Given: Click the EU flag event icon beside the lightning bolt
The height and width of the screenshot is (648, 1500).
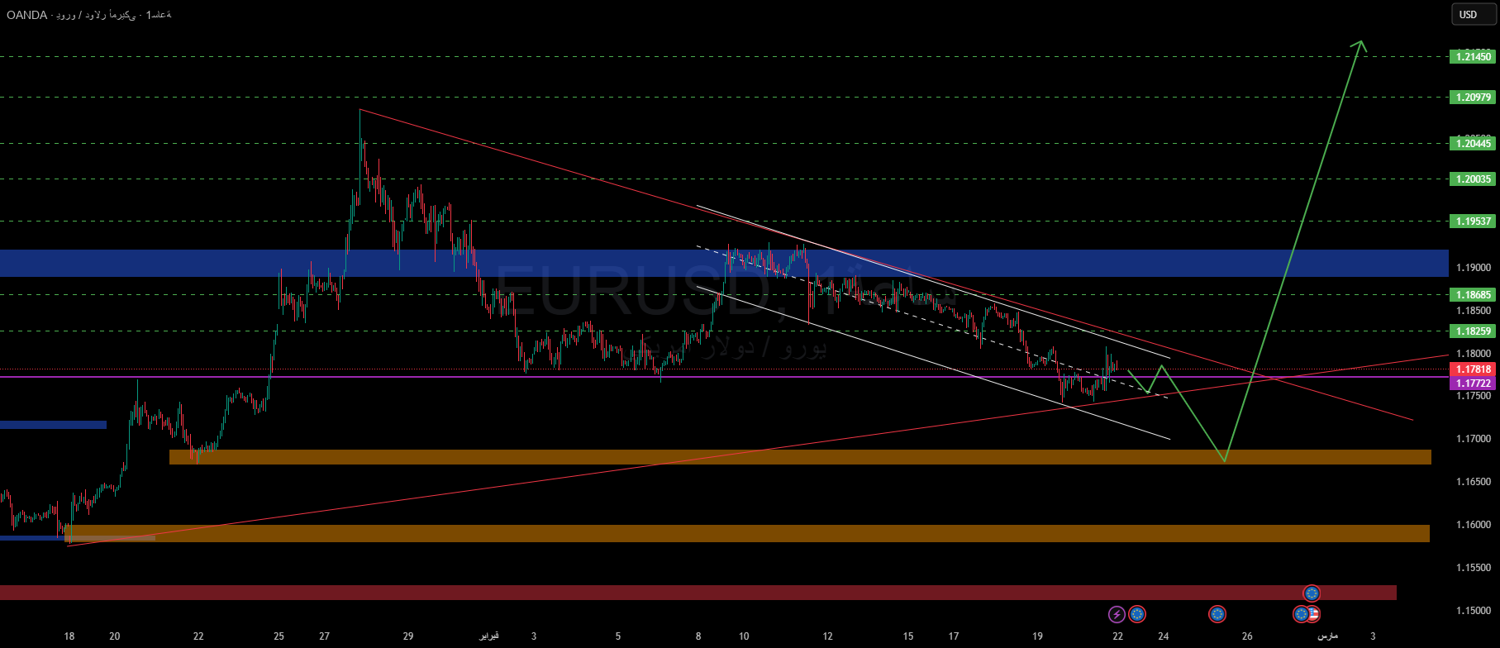Looking at the screenshot, I should point(1137,614).
